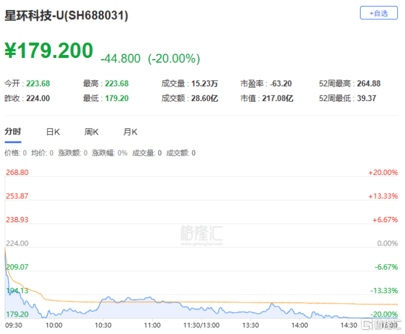Click the 成交额: 0 readout below tabs

(x=181, y=153)
